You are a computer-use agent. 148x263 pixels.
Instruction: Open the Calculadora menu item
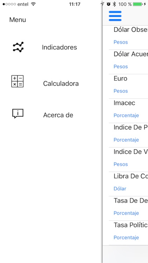(61, 83)
